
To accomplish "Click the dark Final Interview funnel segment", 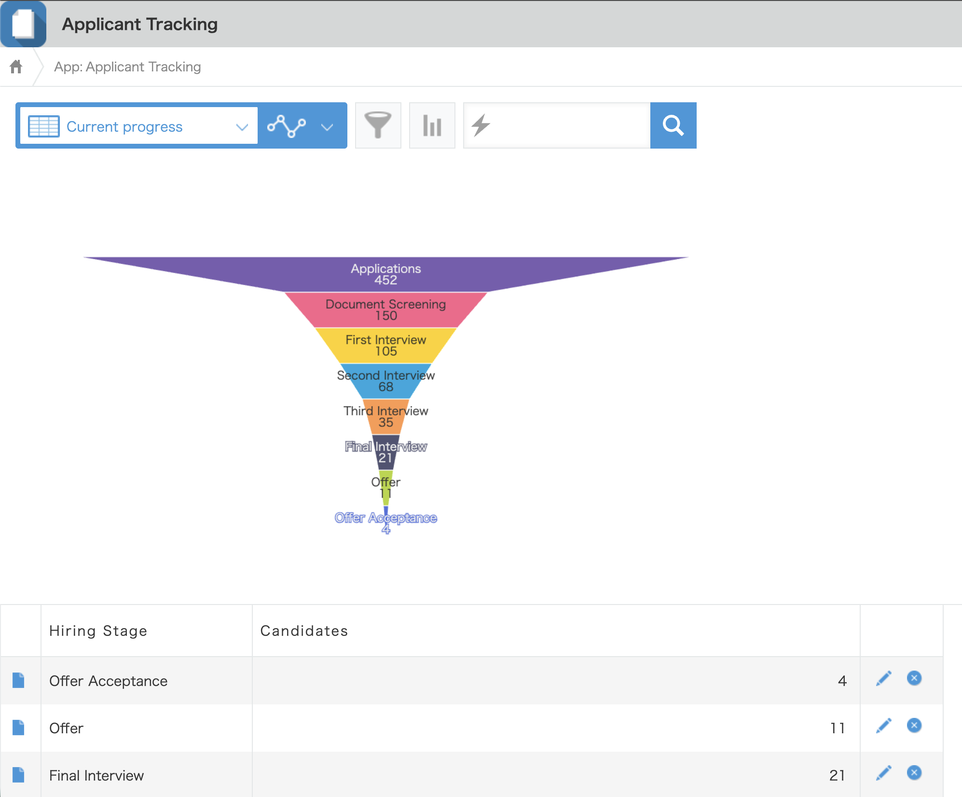I will pyautogui.click(x=386, y=453).
